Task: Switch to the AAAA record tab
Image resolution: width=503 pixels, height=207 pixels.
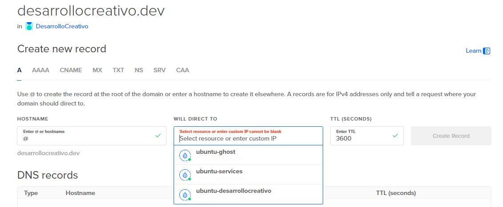Action: coord(41,70)
